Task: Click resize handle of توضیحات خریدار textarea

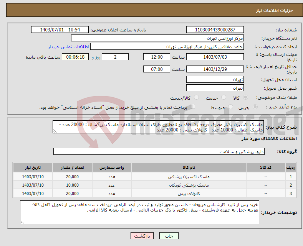Action: [22, 222]
